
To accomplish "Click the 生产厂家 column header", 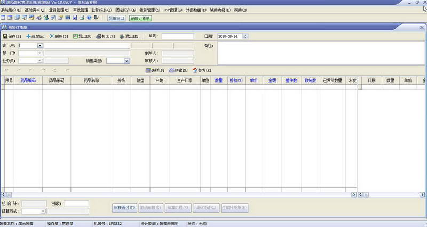I will point(185,80).
